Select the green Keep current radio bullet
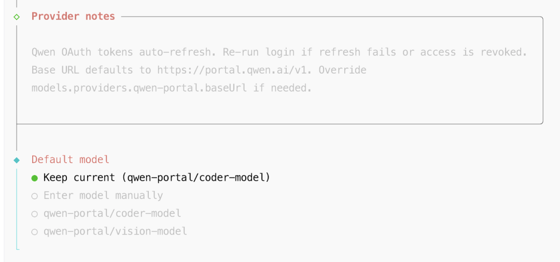This screenshot has width=560, height=262. click(35, 178)
